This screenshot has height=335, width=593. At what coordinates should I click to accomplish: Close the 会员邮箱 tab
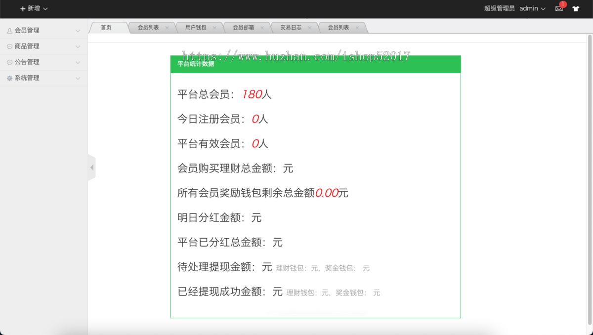262,28
